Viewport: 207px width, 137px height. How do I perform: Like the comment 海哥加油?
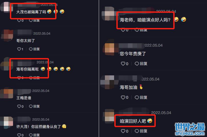(125, 97)
